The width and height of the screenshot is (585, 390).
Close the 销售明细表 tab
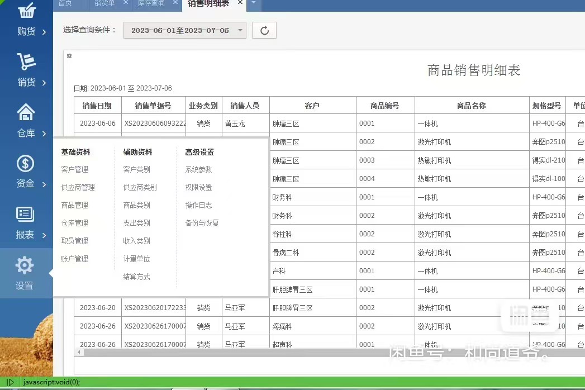(240, 3)
